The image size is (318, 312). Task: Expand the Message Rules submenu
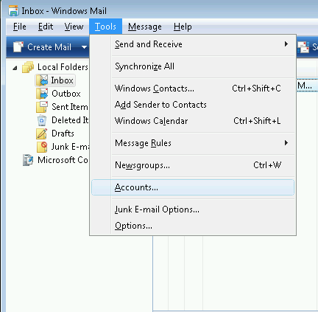point(286,143)
